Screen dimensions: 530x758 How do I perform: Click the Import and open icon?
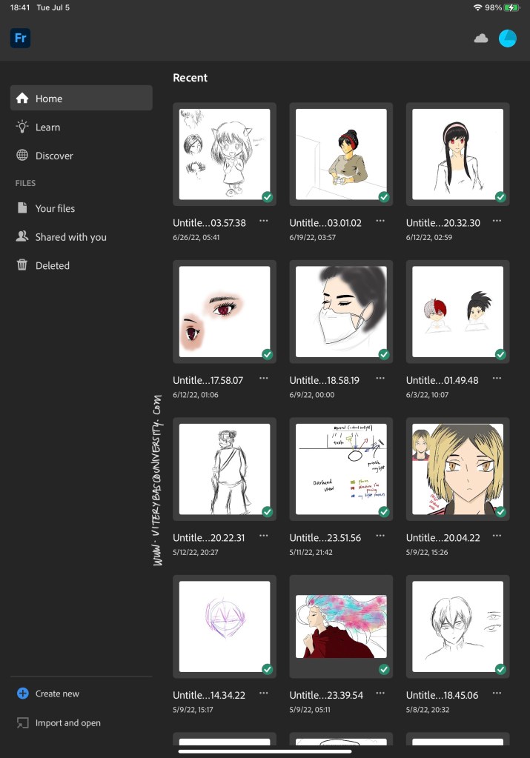22,722
